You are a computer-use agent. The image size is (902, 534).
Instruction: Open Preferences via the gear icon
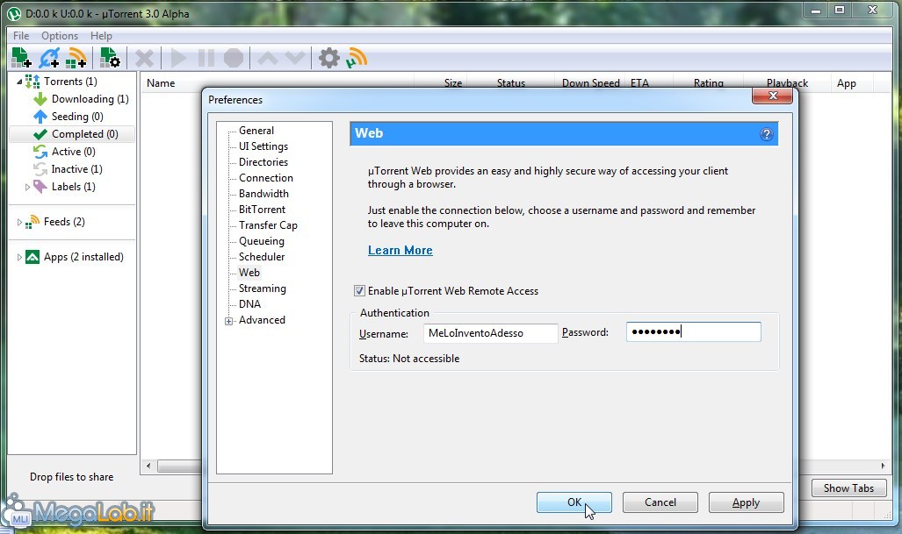coord(329,58)
